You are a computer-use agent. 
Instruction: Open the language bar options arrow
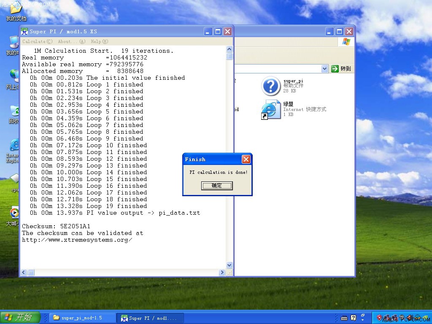pyautogui.click(x=363, y=320)
